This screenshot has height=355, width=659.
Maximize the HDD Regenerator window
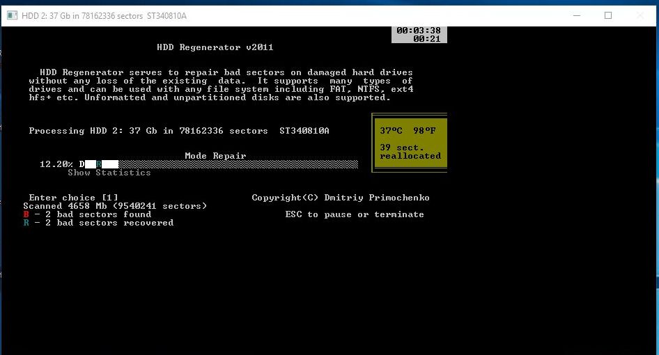point(607,15)
